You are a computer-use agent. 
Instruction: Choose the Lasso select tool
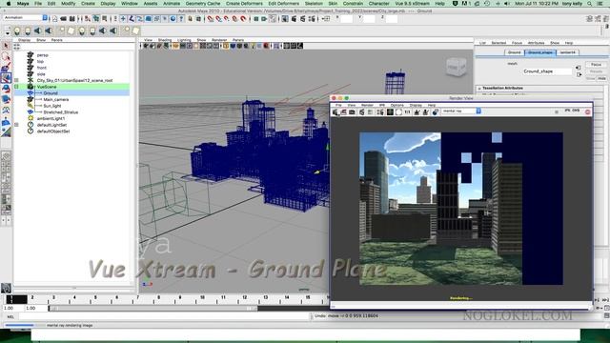(6, 57)
